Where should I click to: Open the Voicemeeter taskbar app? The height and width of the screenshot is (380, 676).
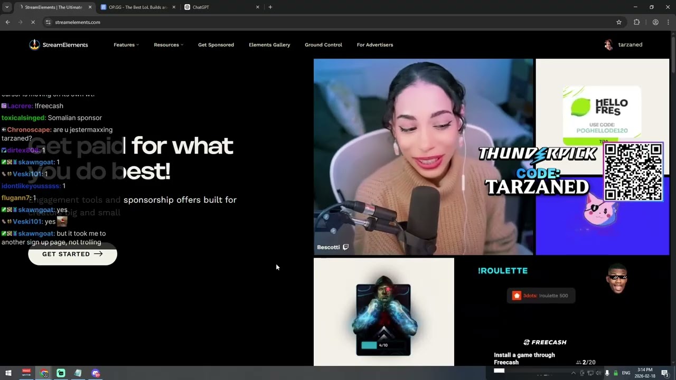click(x=26, y=373)
